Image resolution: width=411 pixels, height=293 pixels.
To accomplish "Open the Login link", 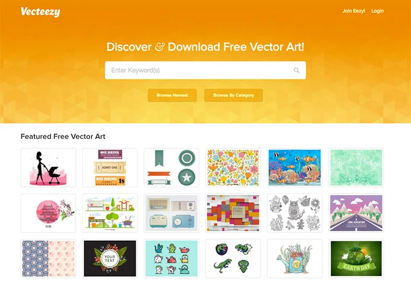I will tap(378, 11).
